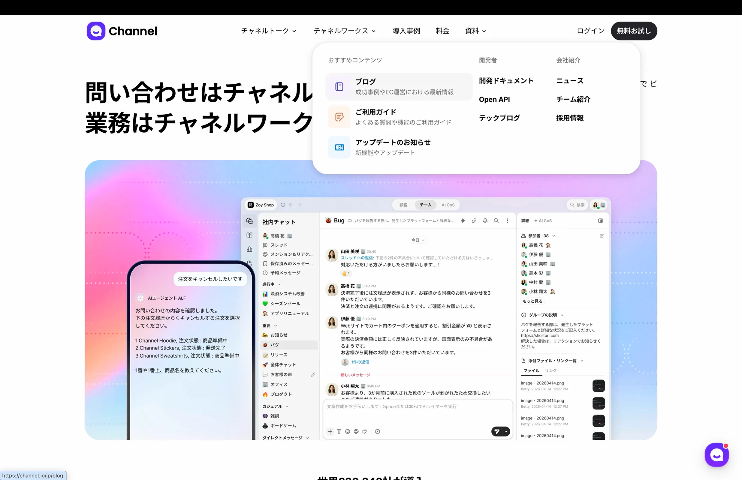Screen dimensions: 742x480
Task: Switch to the 顧客 tab
Action: pos(403,205)
